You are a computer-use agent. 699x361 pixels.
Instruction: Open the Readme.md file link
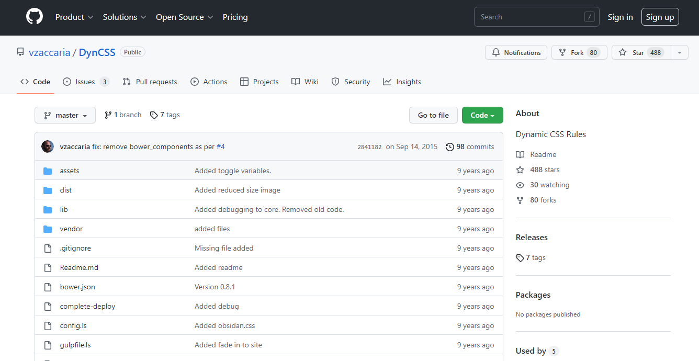click(78, 267)
